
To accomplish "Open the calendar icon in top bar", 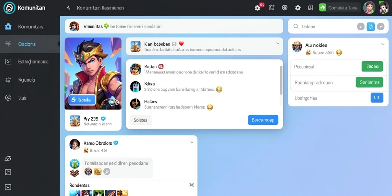I will pyautogui.click(x=271, y=8).
